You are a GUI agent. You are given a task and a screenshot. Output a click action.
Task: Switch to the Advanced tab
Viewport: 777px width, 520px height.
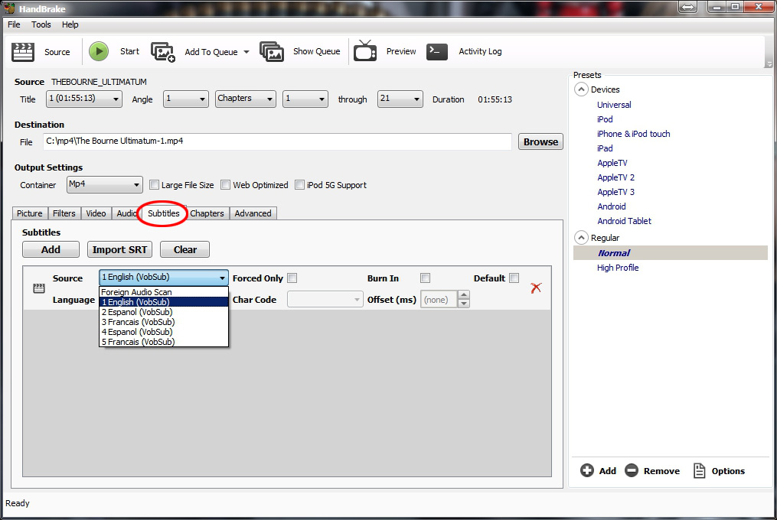(253, 213)
